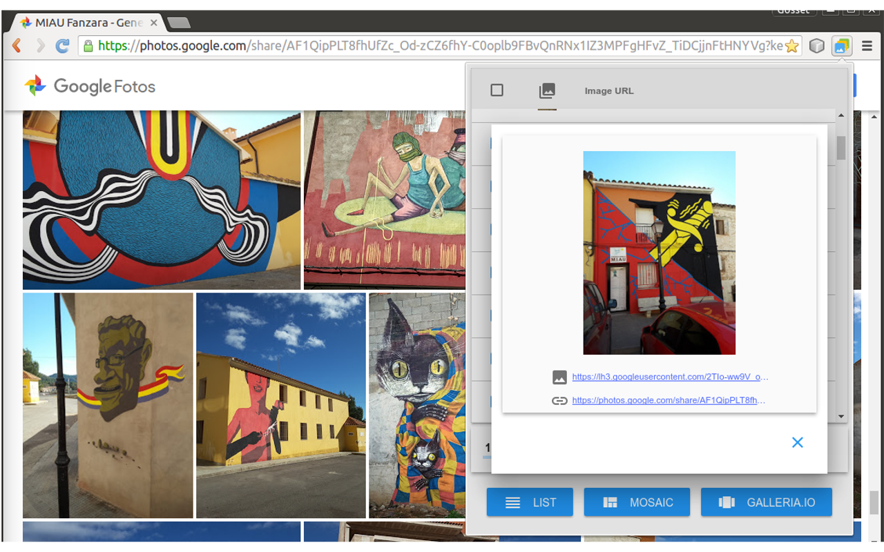Reload the Google Fotos page
The width and height of the screenshot is (884, 552).
tap(62, 46)
